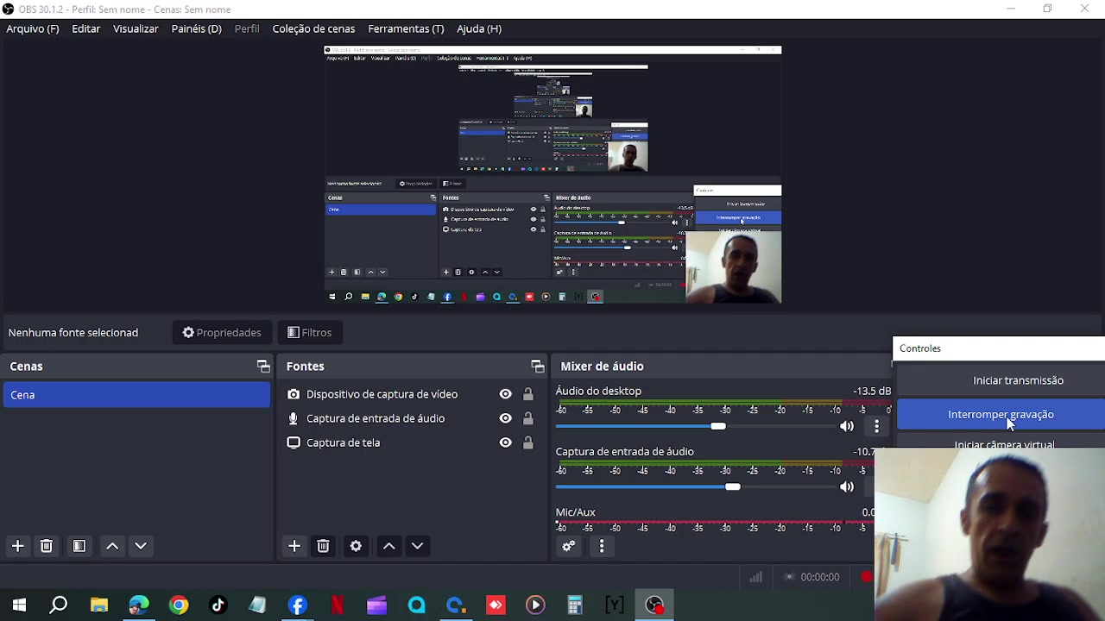Adjust Captura de entrada de áudio volume slider
This screenshot has width=1105, height=621.
[x=695, y=486]
